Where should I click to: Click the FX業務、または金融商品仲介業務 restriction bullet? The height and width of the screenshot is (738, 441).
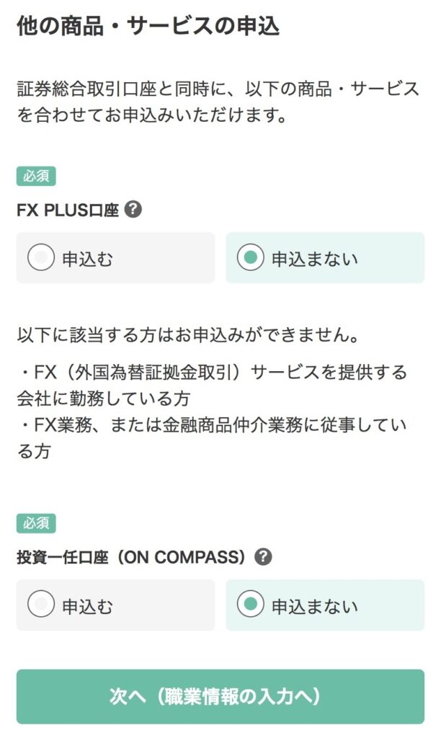pyautogui.click(x=212, y=437)
